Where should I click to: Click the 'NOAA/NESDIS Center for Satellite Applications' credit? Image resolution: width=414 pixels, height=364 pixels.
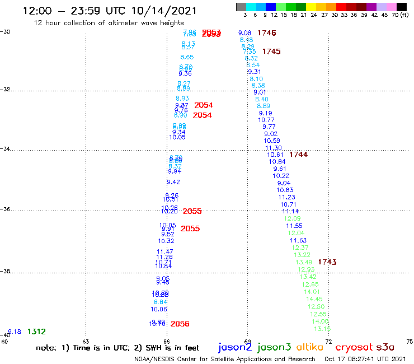tap(225, 359)
